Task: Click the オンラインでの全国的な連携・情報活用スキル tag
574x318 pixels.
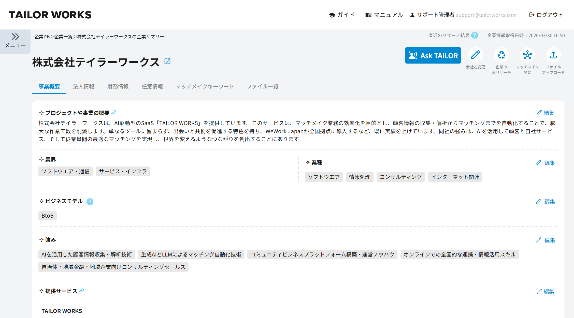Action: click(460, 254)
